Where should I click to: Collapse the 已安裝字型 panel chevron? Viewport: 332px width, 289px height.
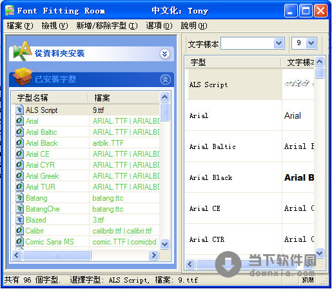165,79
